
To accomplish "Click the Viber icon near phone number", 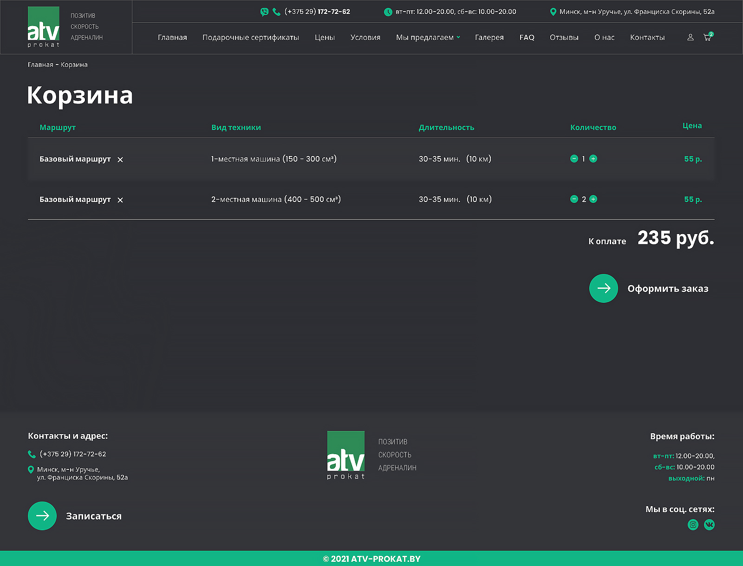I will (264, 12).
